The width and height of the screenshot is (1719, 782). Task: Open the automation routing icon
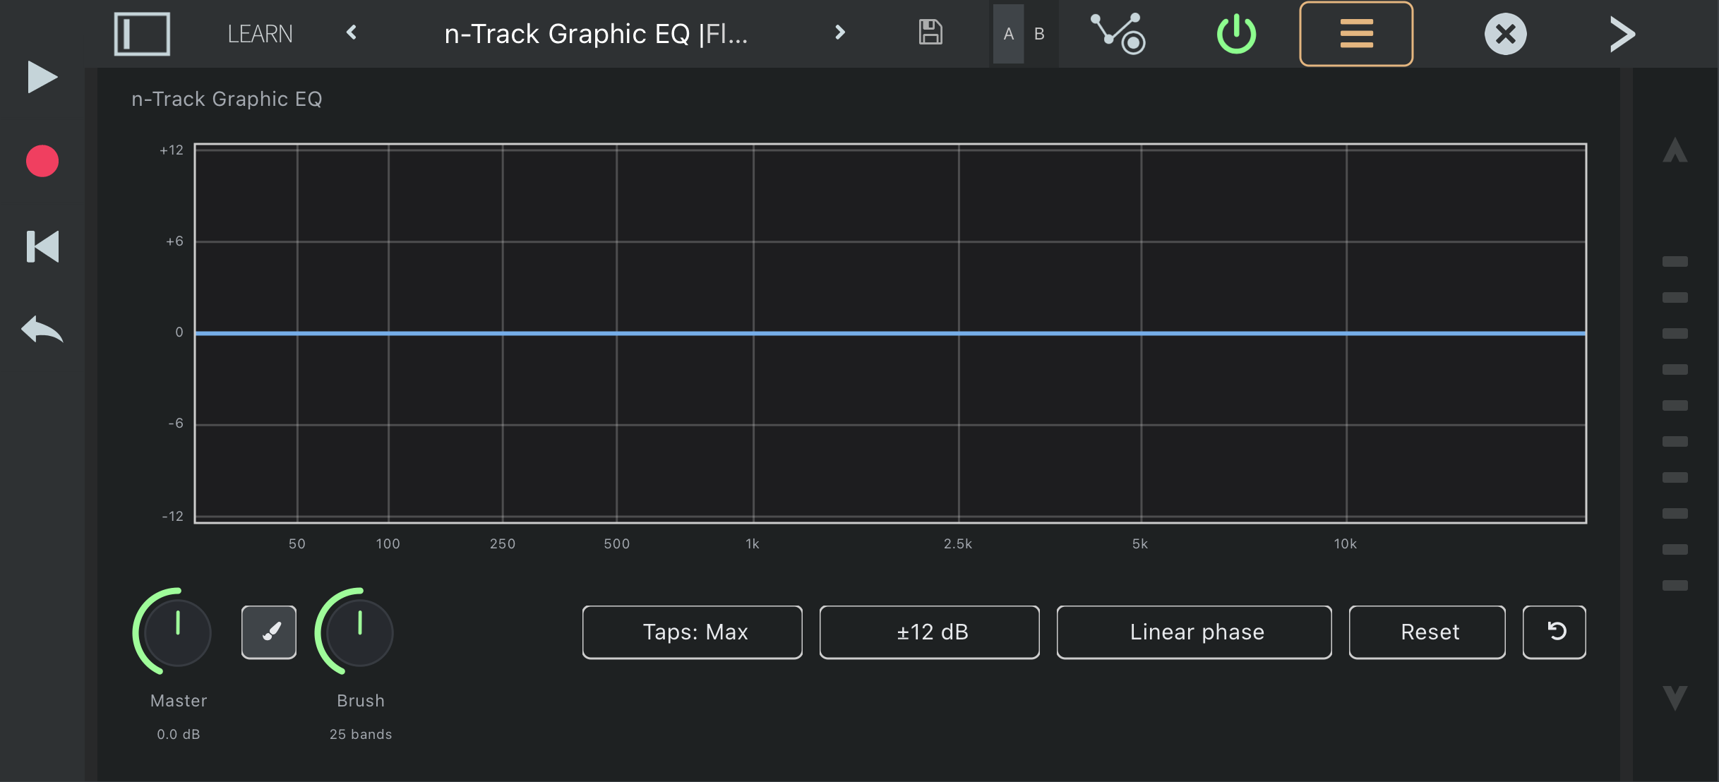pos(1118,33)
